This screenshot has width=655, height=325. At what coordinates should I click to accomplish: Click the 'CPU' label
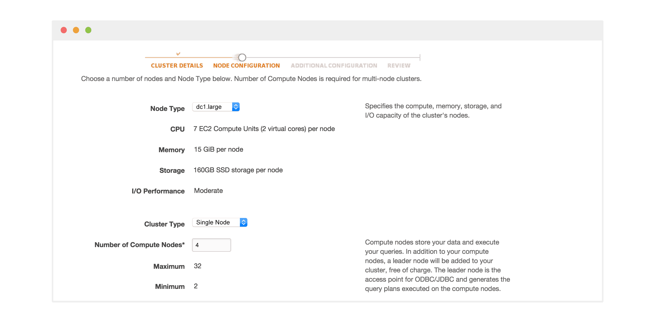point(178,129)
